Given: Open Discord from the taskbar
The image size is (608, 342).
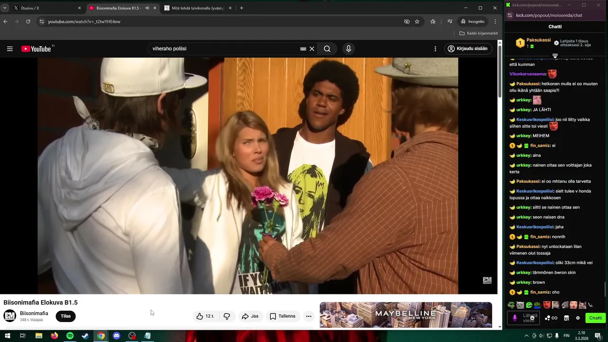Looking at the screenshot, I should (117, 336).
